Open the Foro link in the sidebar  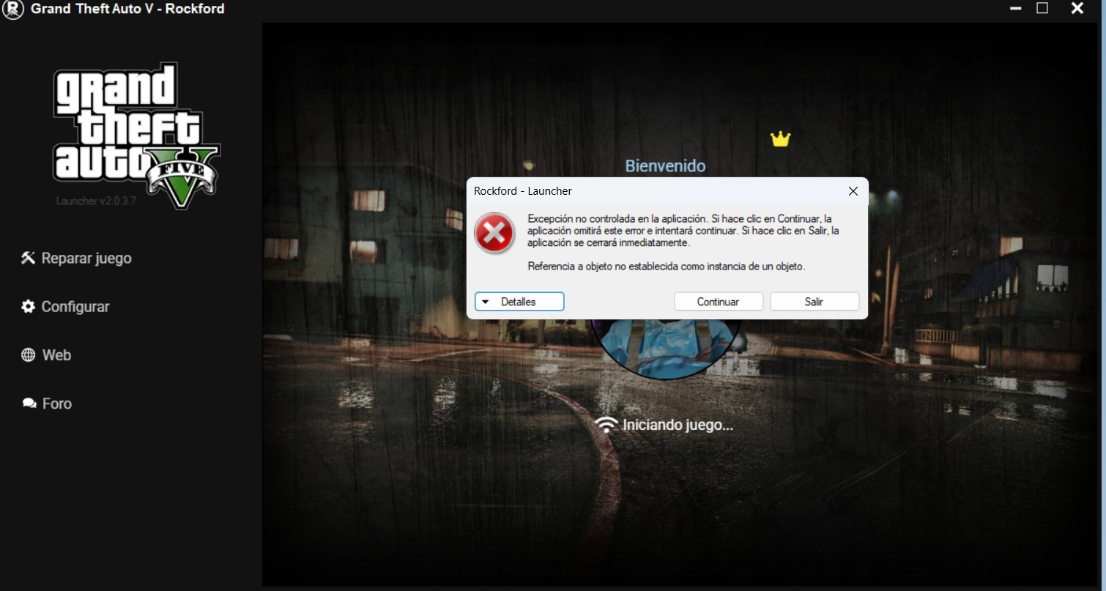56,404
